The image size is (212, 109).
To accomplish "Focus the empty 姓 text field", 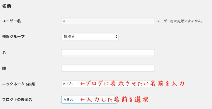I will (x=108, y=68).
